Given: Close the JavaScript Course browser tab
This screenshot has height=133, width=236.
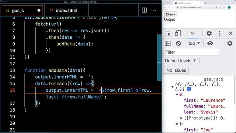Looking at the screenshot, I should 201,3.
